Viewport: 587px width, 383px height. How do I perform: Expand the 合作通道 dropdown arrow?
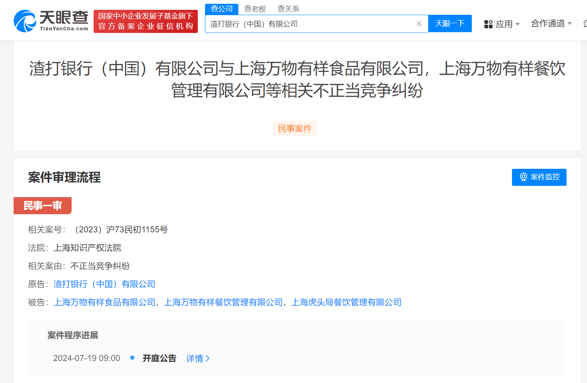(x=570, y=23)
